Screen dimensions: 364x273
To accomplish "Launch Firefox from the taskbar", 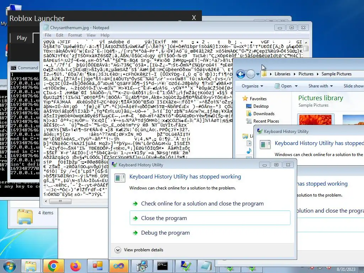I will coord(75,266).
